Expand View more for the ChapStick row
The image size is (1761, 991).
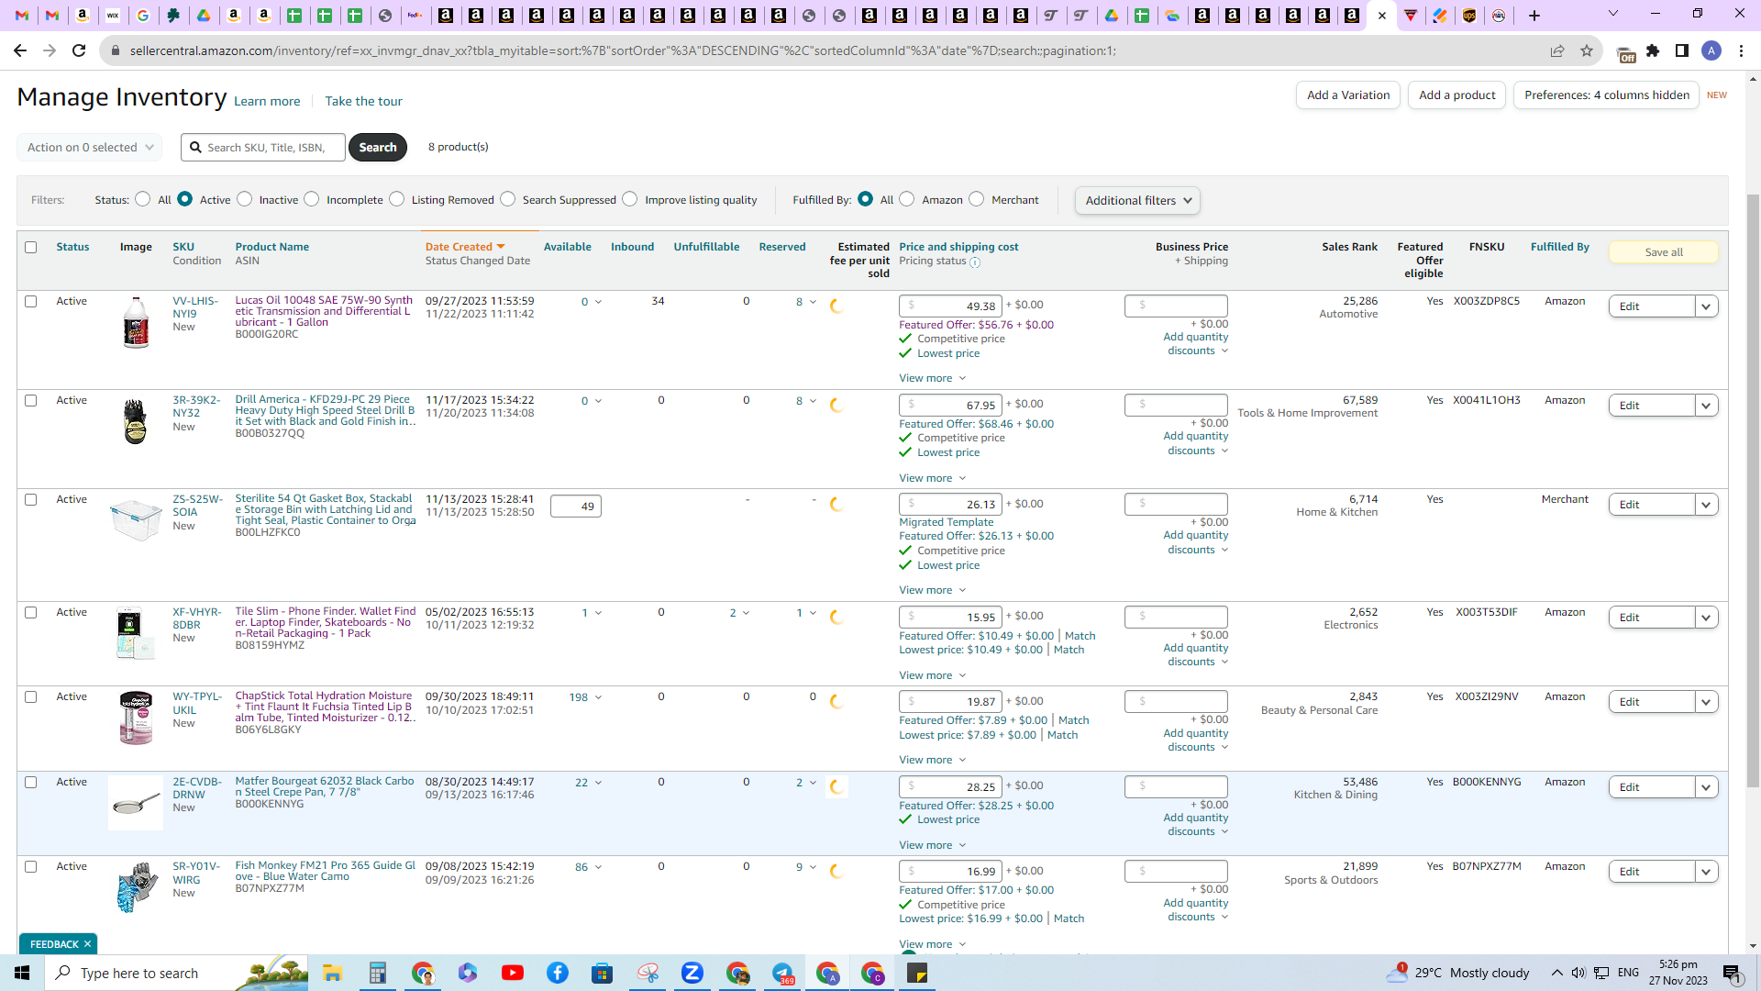(x=932, y=760)
